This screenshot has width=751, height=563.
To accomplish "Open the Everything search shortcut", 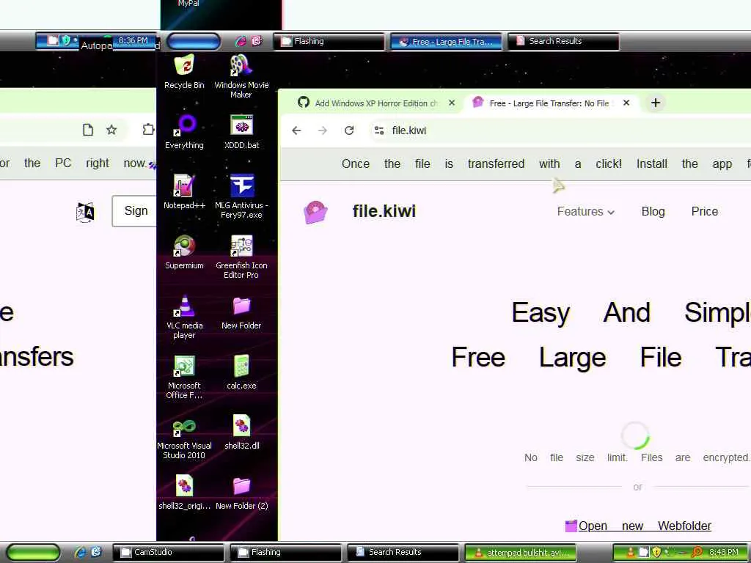I will [184, 132].
